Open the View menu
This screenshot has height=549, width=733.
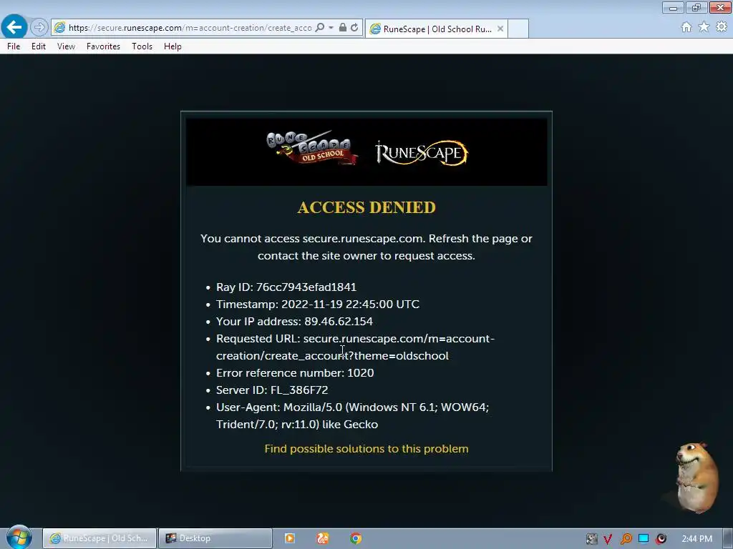66,46
